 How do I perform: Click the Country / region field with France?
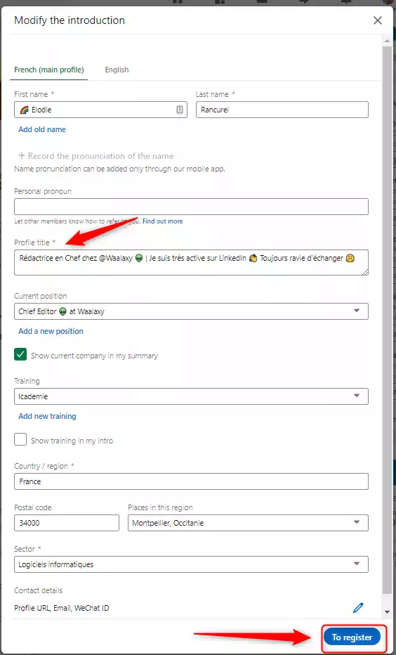[x=191, y=481]
